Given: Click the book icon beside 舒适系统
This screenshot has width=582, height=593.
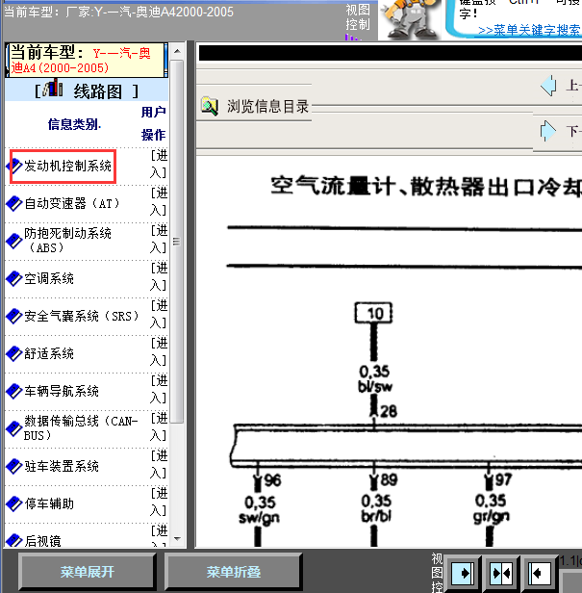Looking at the screenshot, I should tap(14, 353).
